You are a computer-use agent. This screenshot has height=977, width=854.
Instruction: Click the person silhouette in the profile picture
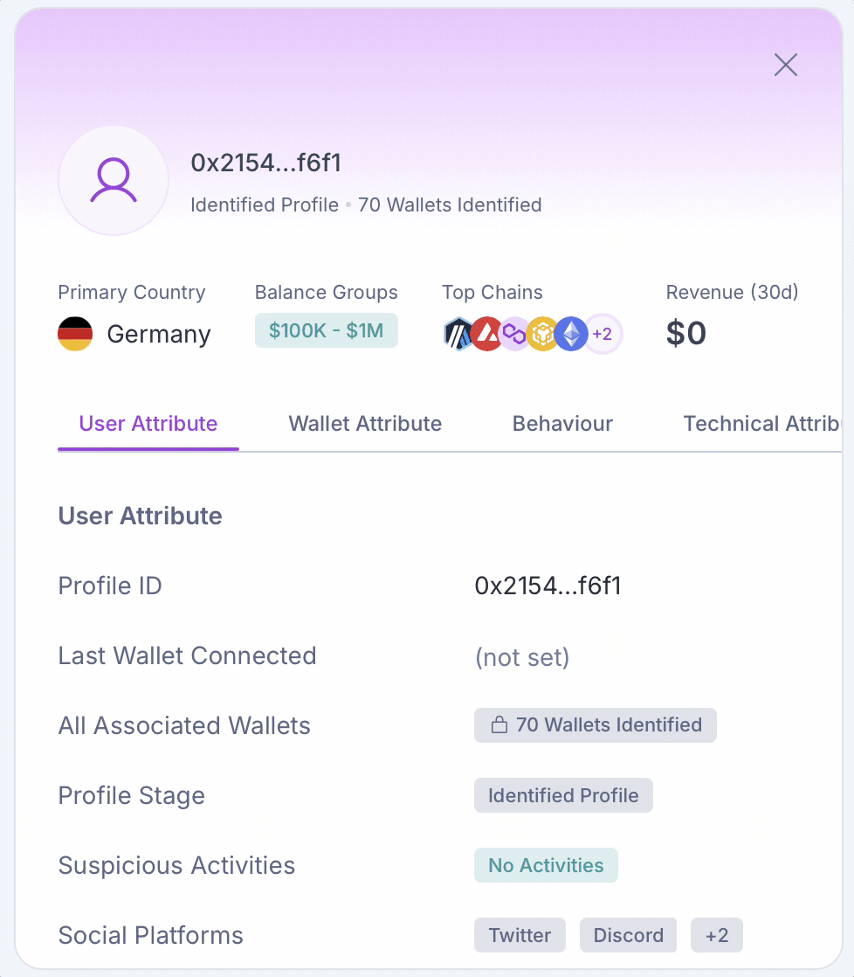114,180
